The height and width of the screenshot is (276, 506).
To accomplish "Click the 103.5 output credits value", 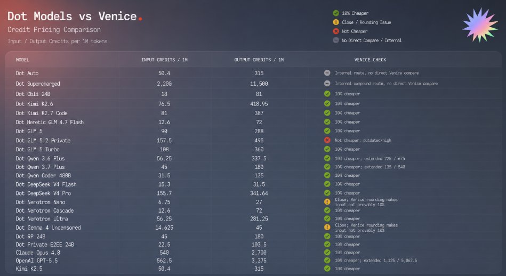I will pyautogui.click(x=259, y=245).
